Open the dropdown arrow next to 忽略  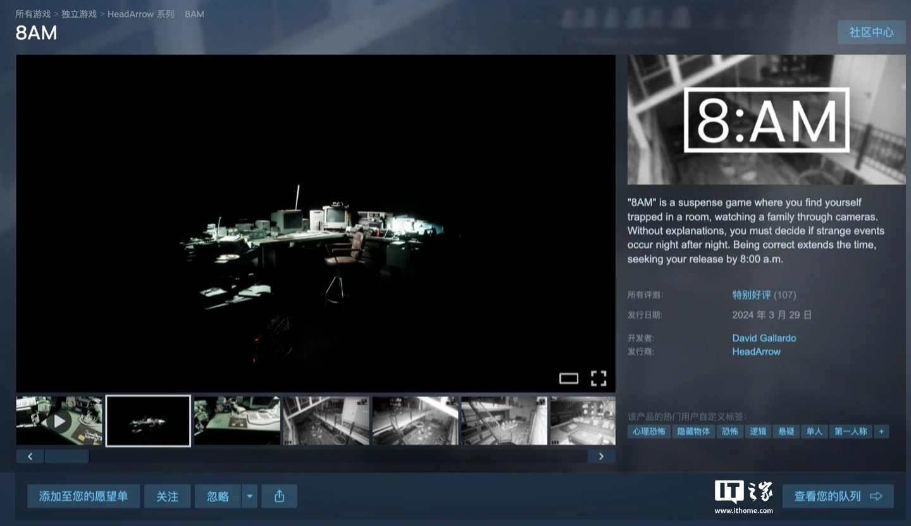click(x=250, y=496)
